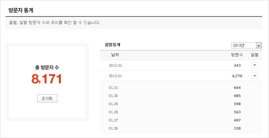Click the 01.30 daily date

pyautogui.click(x=113, y=96)
